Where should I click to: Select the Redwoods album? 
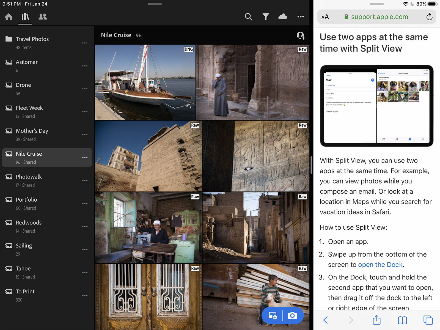pyautogui.click(x=47, y=226)
